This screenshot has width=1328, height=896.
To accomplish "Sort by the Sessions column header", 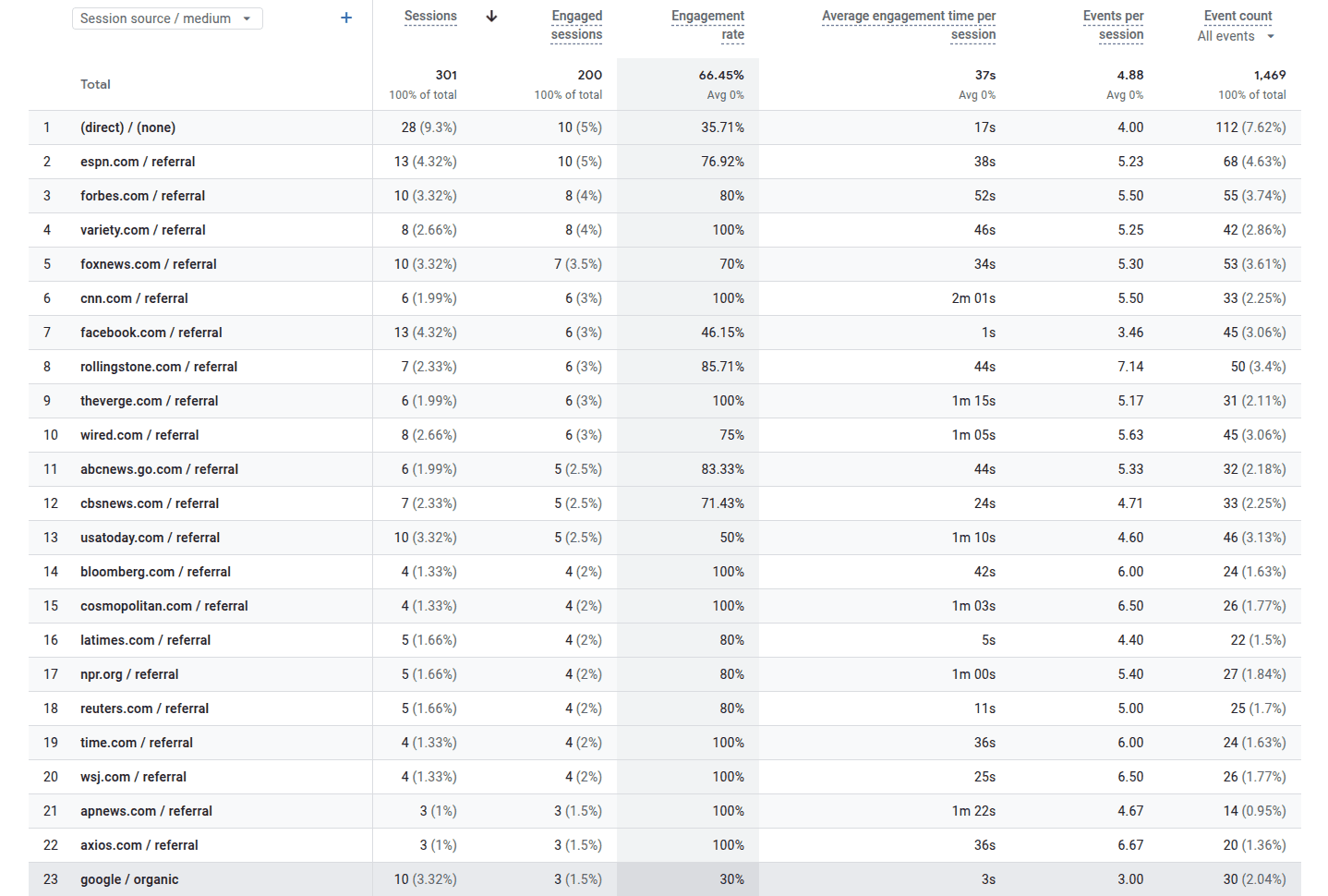I will tap(430, 17).
